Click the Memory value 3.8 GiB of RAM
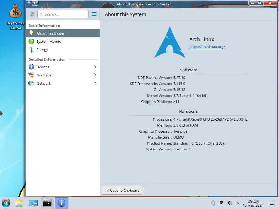This screenshot has width=279, height=209. tap(185, 125)
